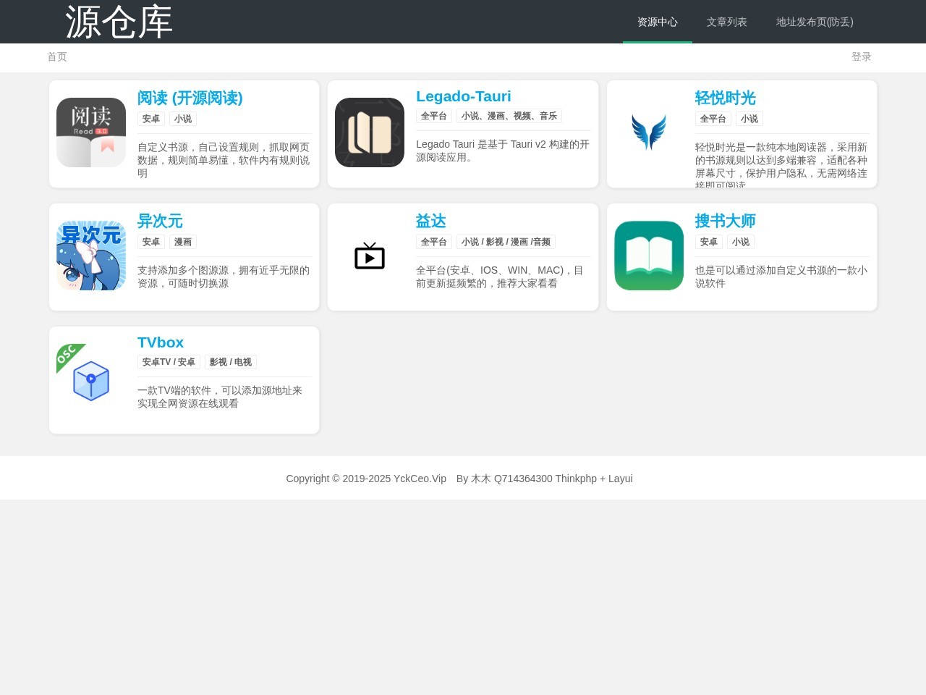Screen dimensions: 926x695
Task: Click the 登录 login link
Action: tap(862, 56)
